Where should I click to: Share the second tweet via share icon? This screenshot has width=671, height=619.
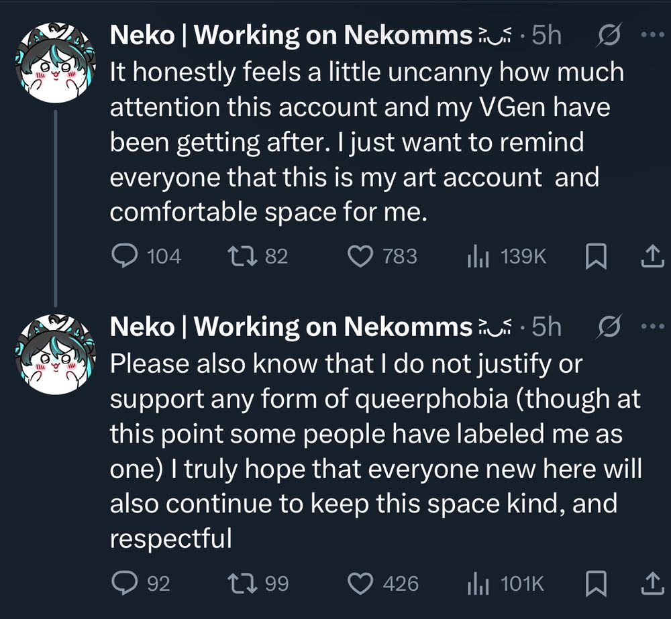[x=650, y=584]
